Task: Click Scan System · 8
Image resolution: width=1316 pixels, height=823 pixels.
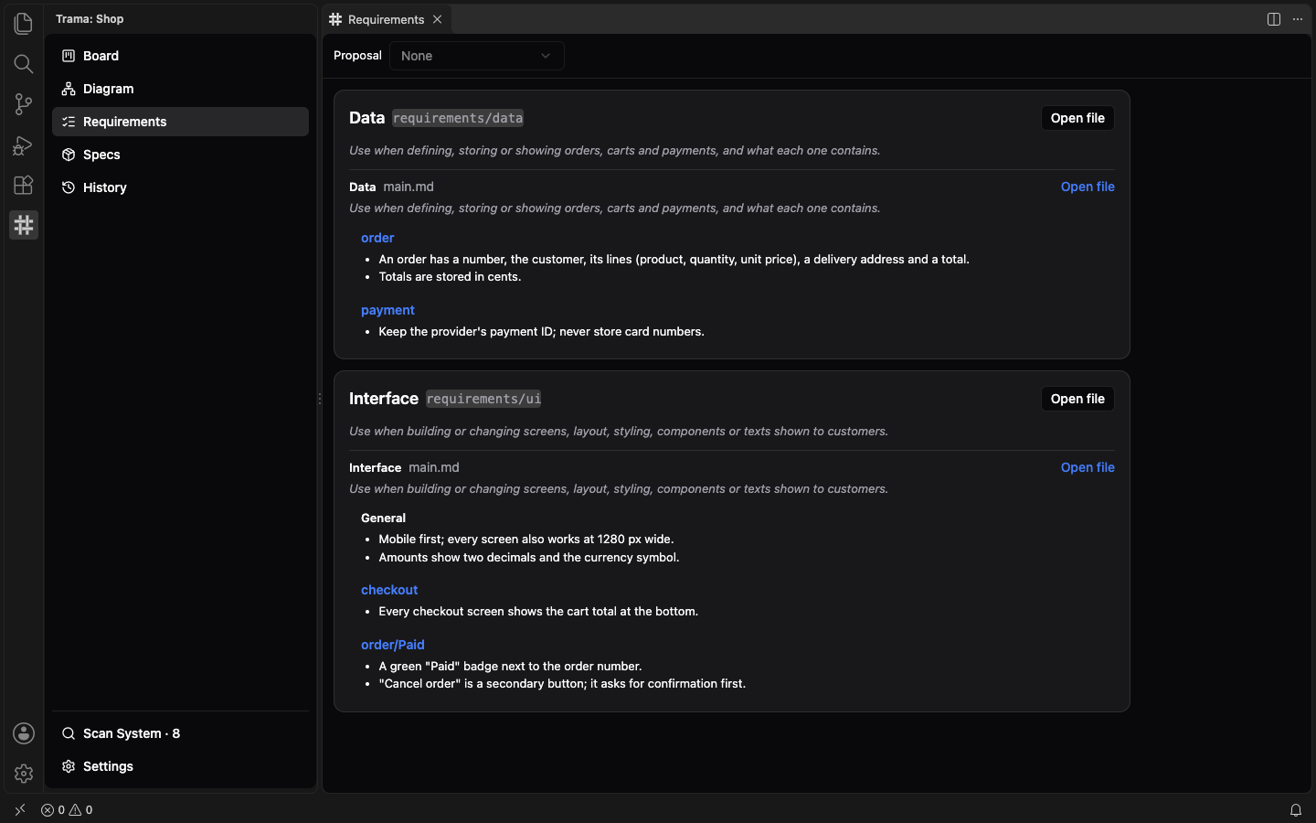Action: (x=180, y=733)
